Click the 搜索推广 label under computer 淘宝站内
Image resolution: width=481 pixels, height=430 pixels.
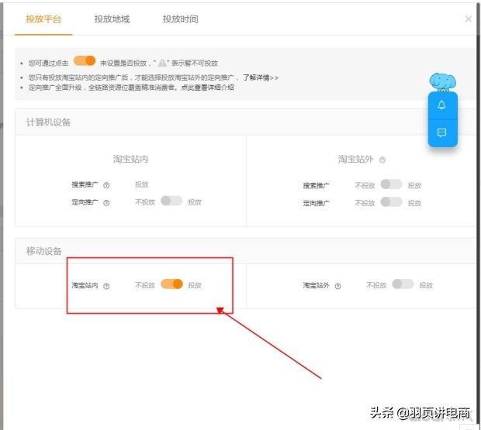point(85,184)
